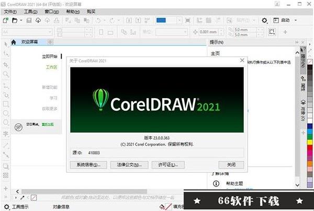Click the green reconnect link beside offline notice
314x211 pixels.
48,124
